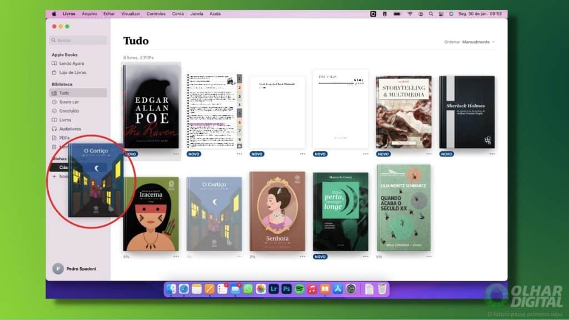Click the plus icon for a new collection
The width and height of the screenshot is (569, 320).
(x=54, y=176)
